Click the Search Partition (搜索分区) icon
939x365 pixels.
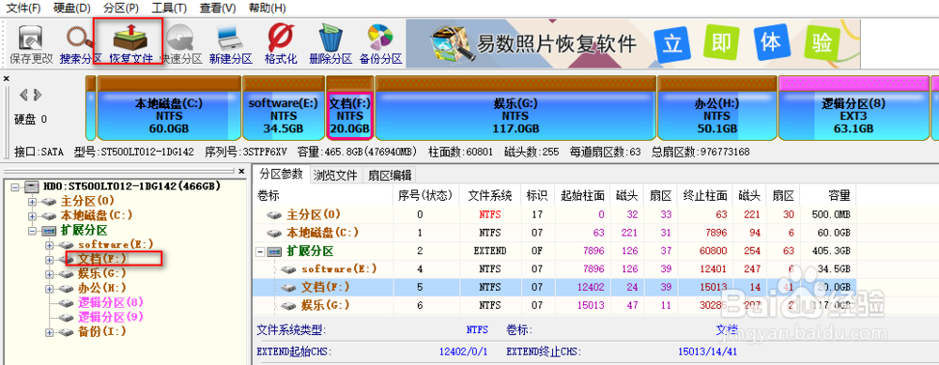click(80, 45)
